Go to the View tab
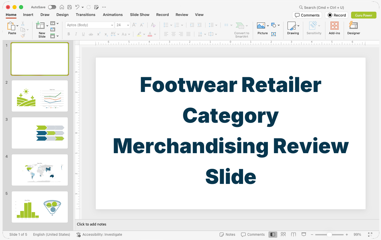Screen dimensions: 381x240 199,15
